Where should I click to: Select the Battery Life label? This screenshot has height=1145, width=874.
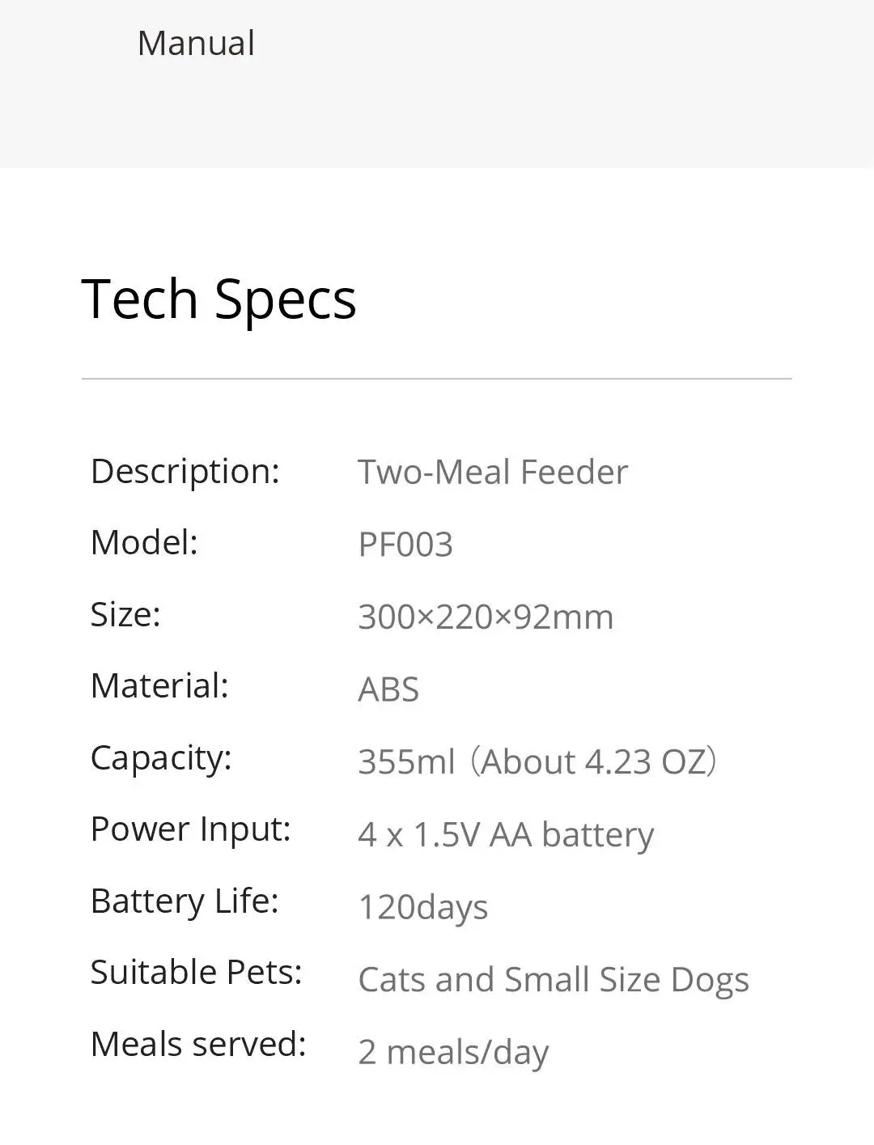point(185,901)
